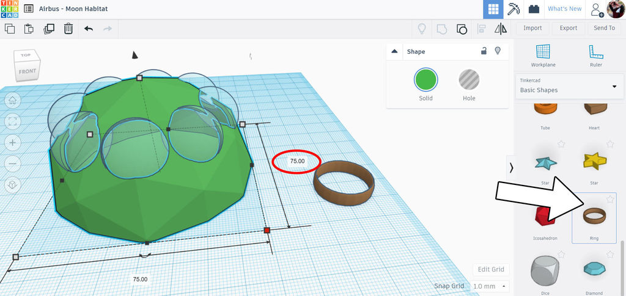Zoom in with the plus button
The height and width of the screenshot is (296, 626).
[12, 143]
